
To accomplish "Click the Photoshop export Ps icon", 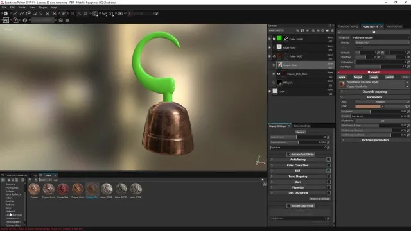I will click(x=6, y=20).
